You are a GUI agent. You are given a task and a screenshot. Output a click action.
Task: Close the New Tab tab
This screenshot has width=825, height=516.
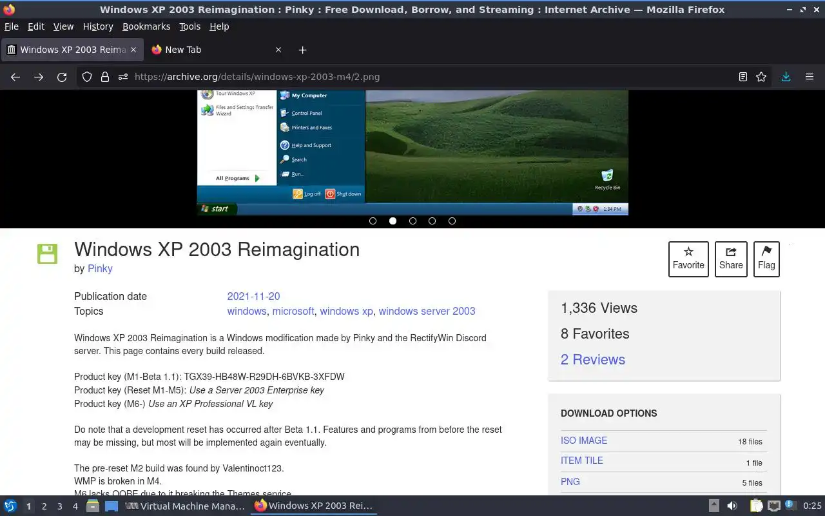pos(278,50)
